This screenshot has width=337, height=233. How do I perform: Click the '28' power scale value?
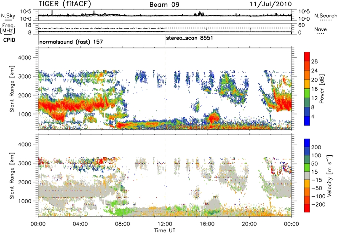point(314,61)
